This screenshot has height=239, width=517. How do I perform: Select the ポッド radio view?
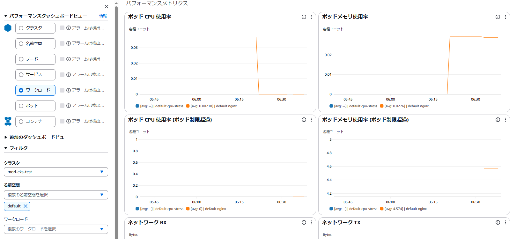(21, 106)
